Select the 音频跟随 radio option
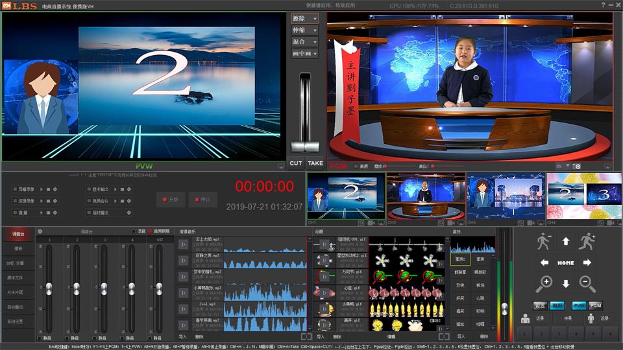The height and width of the screenshot is (350, 623). [150, 231]
